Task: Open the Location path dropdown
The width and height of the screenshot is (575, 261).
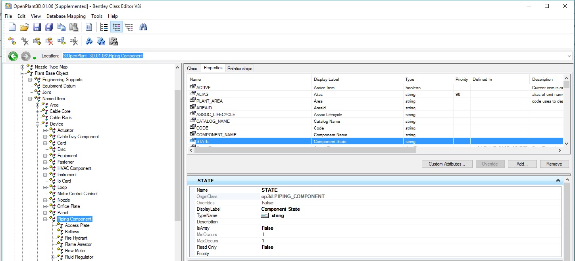Action: coord(570,56)
